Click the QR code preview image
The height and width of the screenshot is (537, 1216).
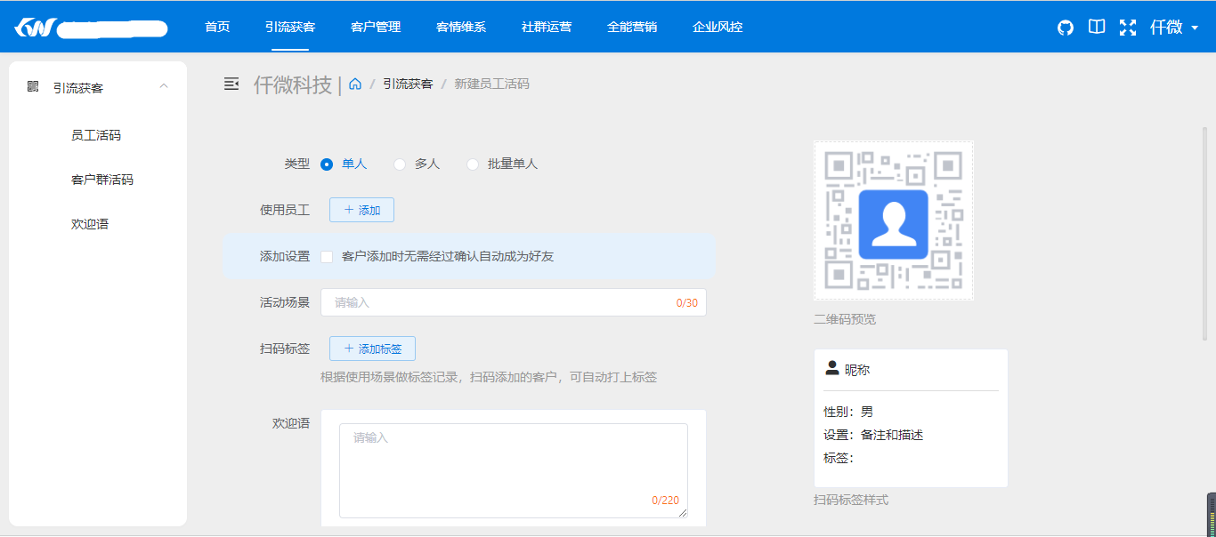tap(893, 220)
